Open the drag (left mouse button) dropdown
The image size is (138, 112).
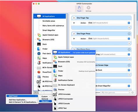point(129,54)
